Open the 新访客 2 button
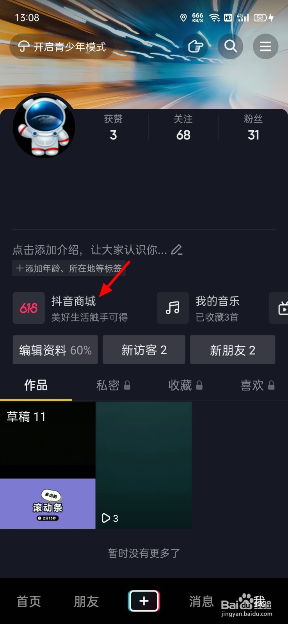288x624 pixels. (144, 350)
